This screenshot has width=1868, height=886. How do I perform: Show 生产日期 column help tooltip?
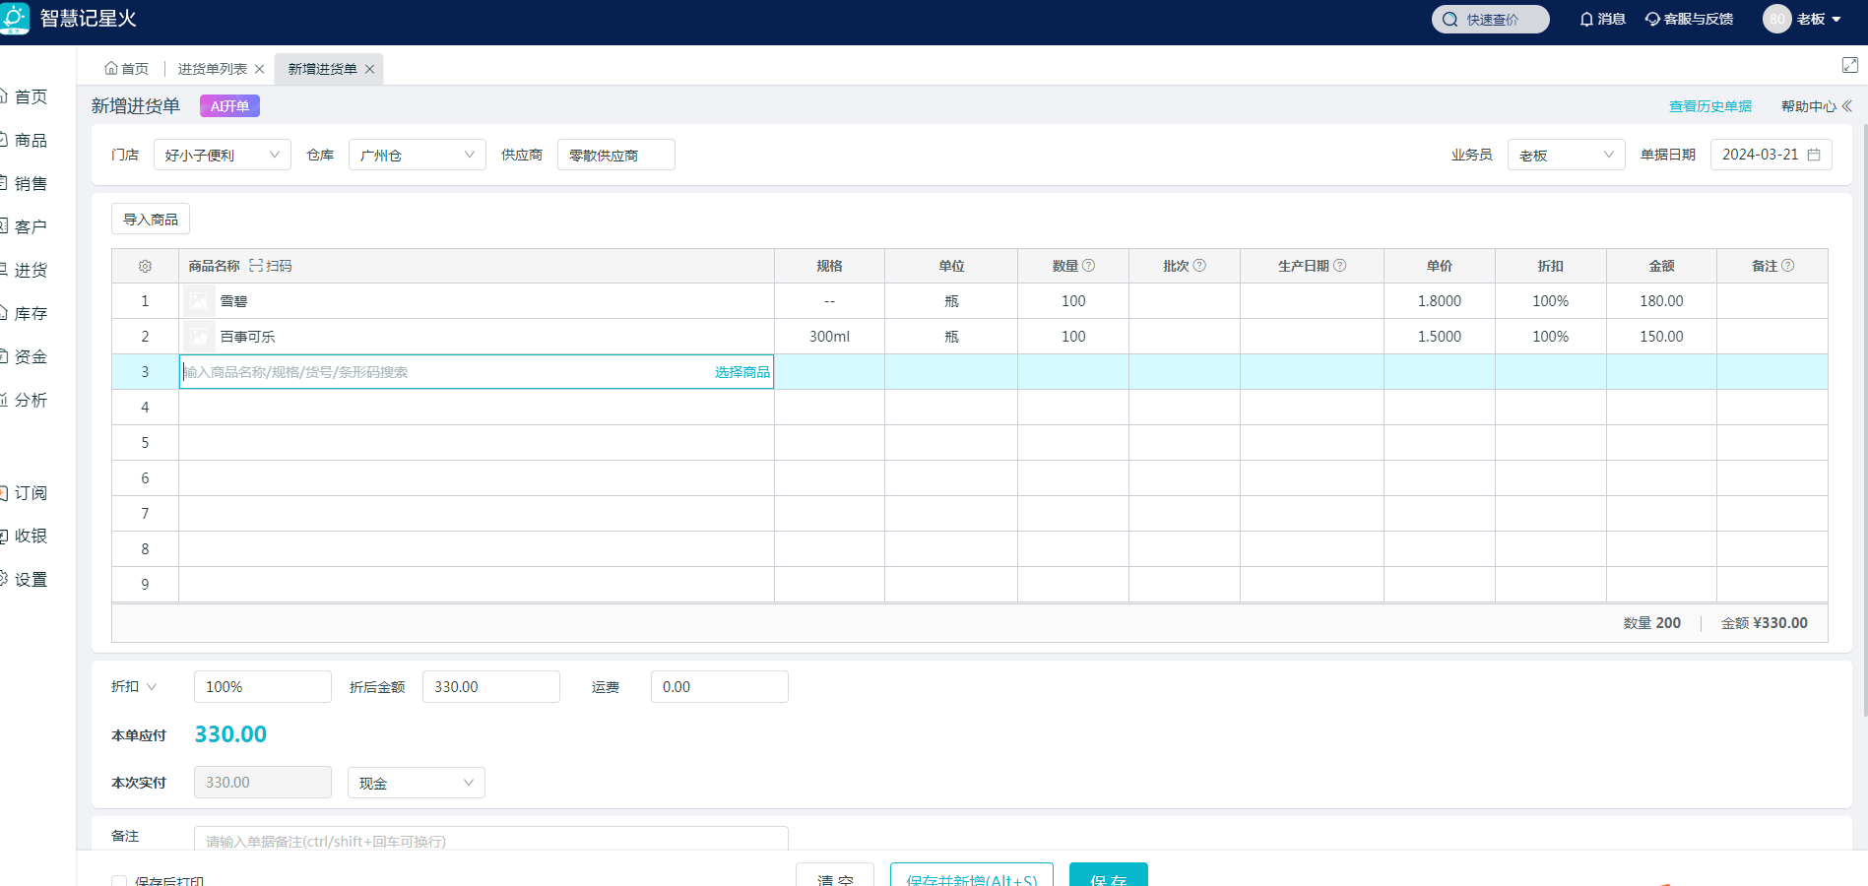[x=1339, y=266]
